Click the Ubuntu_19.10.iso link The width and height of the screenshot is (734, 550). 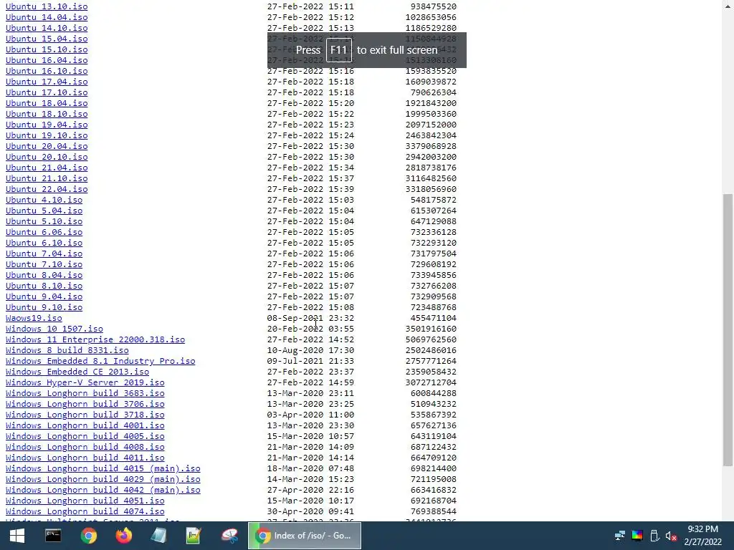pyautogui.click(x=47, y=135)
